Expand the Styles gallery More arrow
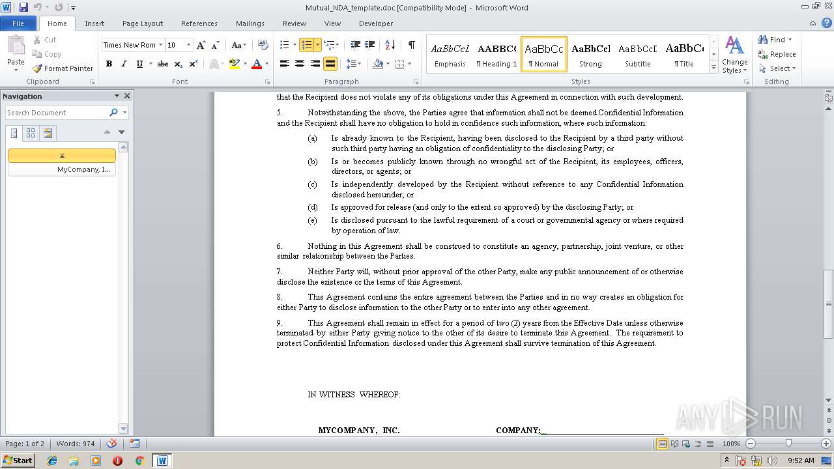 tap(714, 68)
